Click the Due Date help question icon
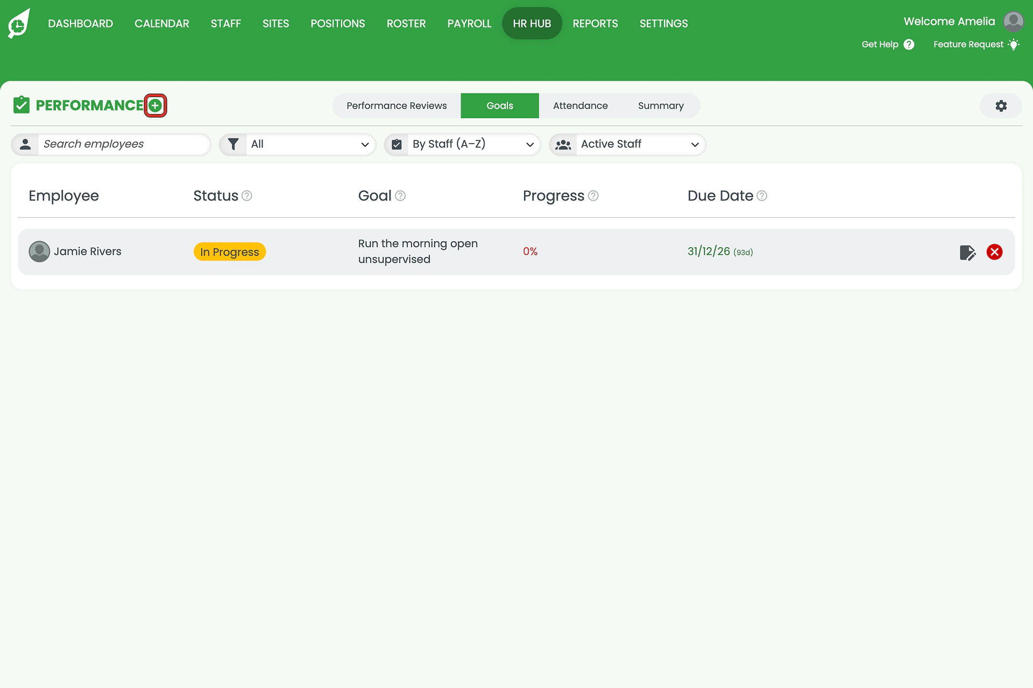 762,196
